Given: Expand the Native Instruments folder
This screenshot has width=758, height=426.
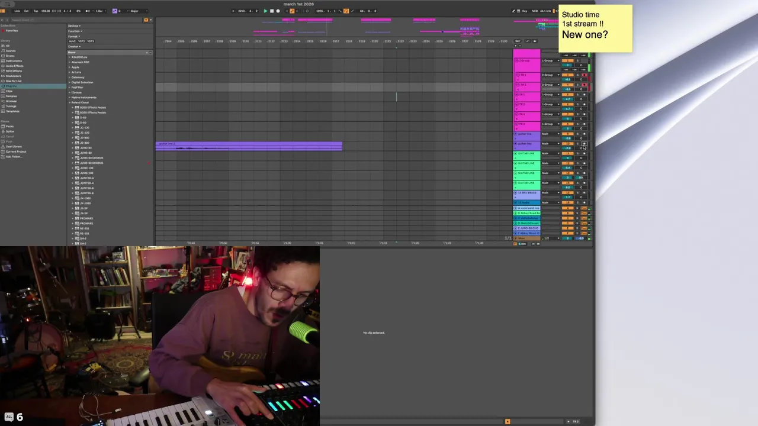Looking at the screenshot, I should (x=70, y=97).
